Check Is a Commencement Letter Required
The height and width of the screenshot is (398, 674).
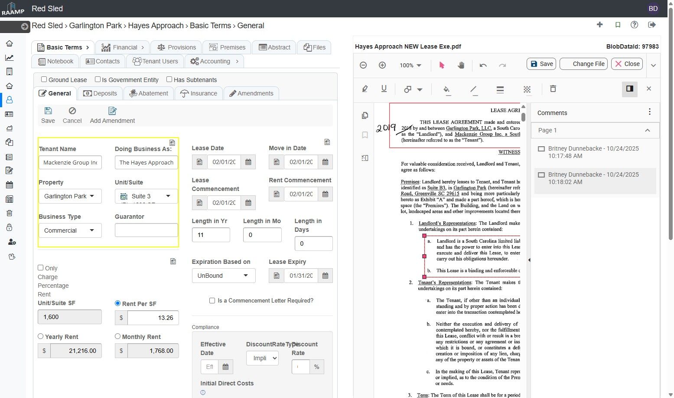point(212,300)
